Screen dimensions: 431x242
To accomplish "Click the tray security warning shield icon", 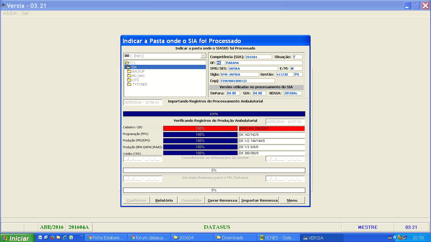I will click(400, 237).
